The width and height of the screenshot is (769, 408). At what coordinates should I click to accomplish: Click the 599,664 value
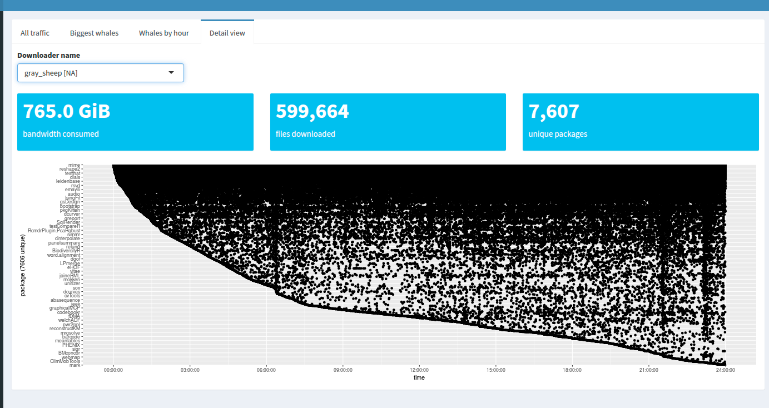[312, 111]
